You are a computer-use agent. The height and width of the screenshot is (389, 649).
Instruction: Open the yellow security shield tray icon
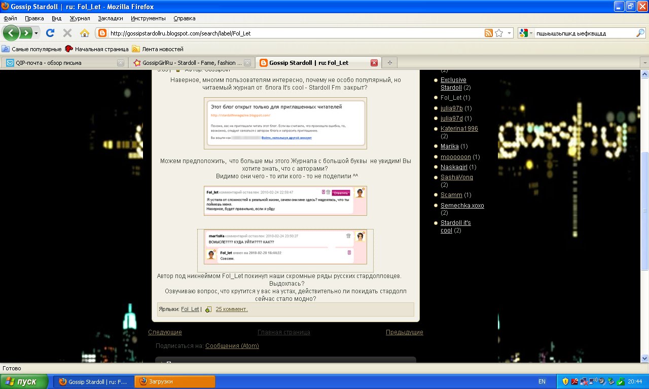point(566,381)
